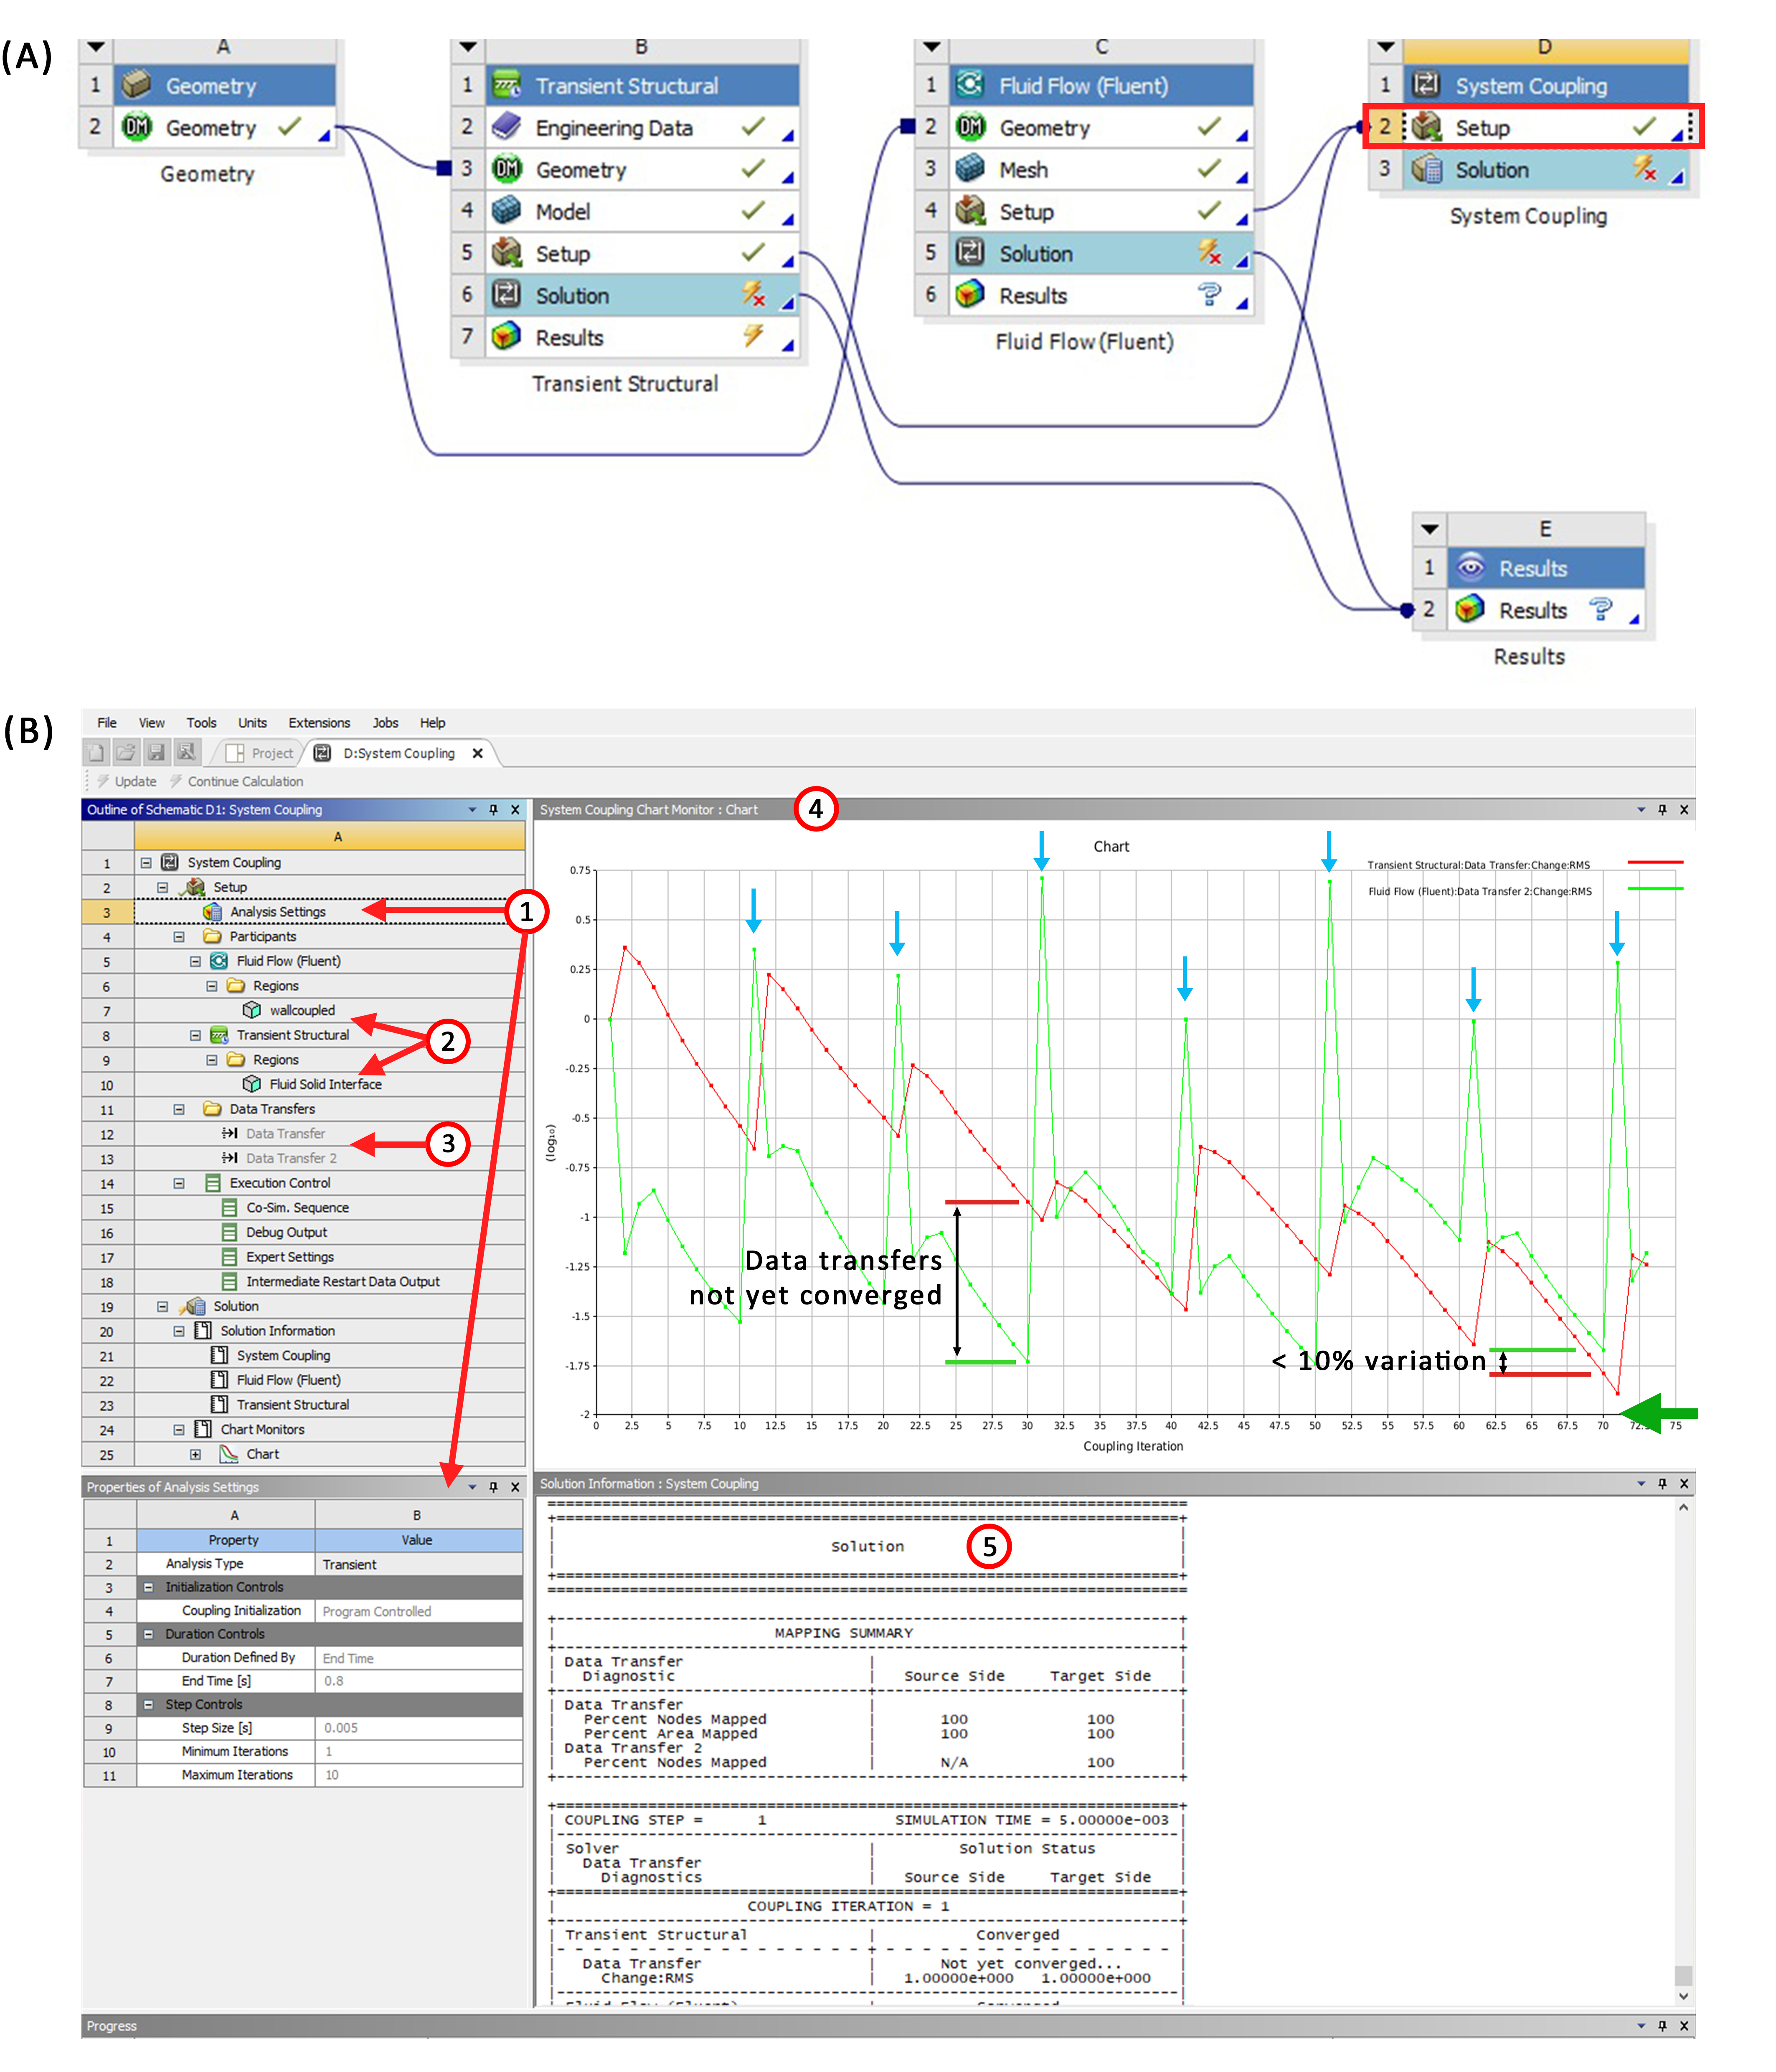Pin the System Coupling Chart Monitor panel
1776x2072 pixels.
coord(1662,809)
